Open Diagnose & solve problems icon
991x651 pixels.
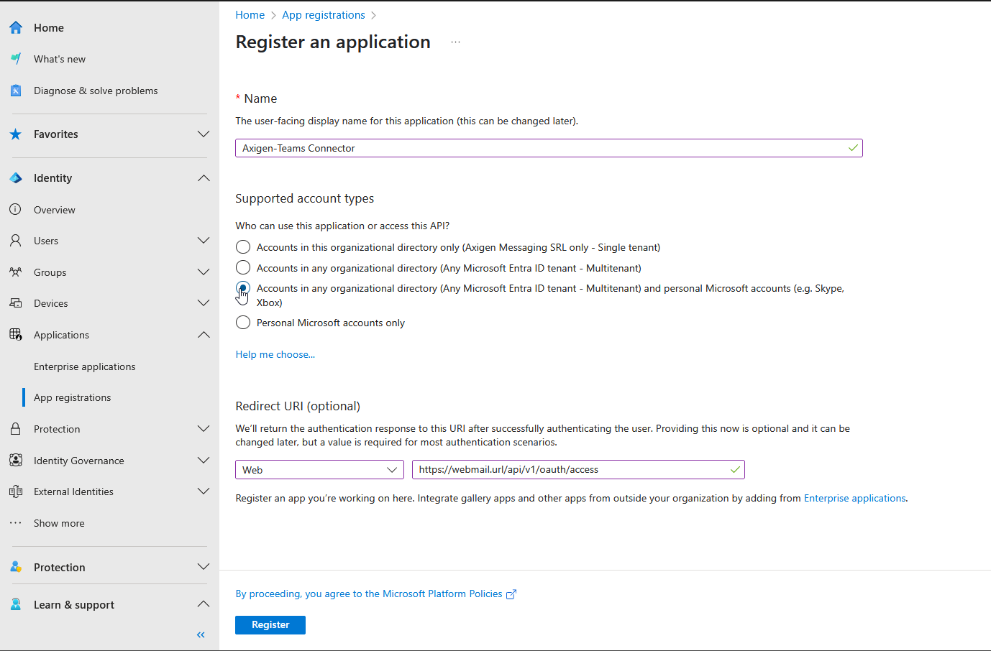pyautogui.click(x=16, y=91)
